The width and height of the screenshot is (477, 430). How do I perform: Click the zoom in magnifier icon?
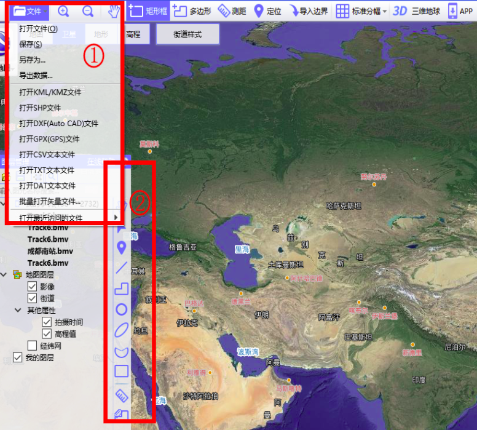[x=63, y=11]
